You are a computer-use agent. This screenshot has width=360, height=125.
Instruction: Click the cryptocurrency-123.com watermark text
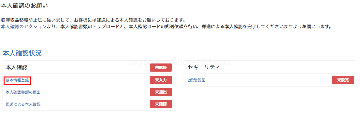(x=180, y=62)
